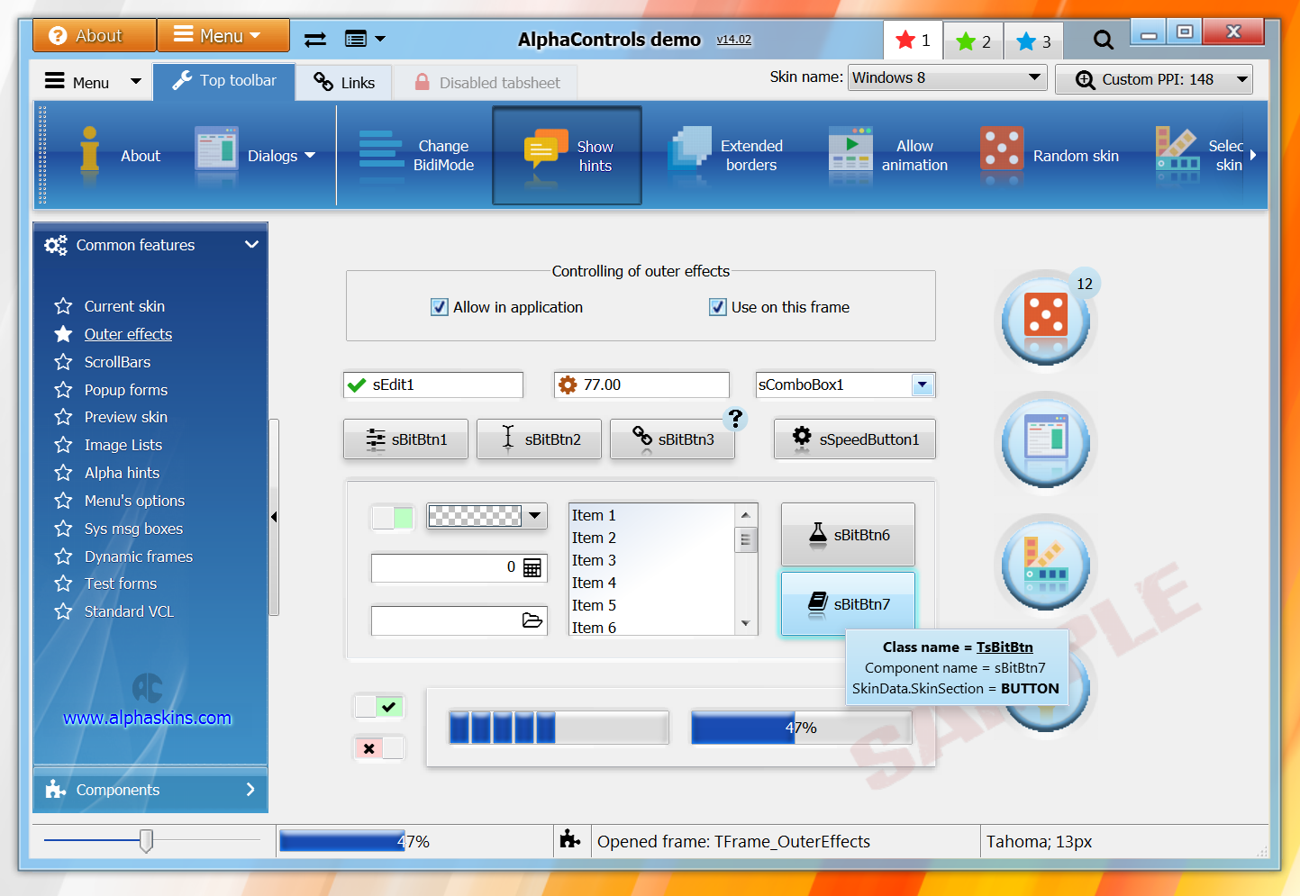Open the www.alphaskins.com link

click(x=147, y=718)
